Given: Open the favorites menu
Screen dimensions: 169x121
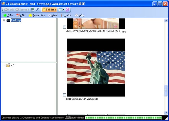Looking at the screenshot, I should (x=37, y=15).
